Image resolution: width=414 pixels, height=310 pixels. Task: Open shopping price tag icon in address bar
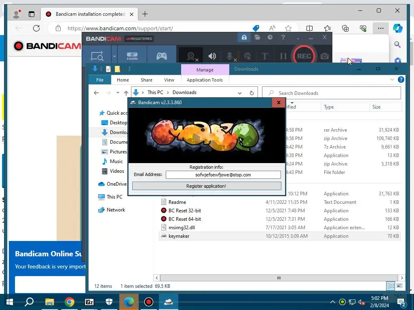tap(256, 28)
